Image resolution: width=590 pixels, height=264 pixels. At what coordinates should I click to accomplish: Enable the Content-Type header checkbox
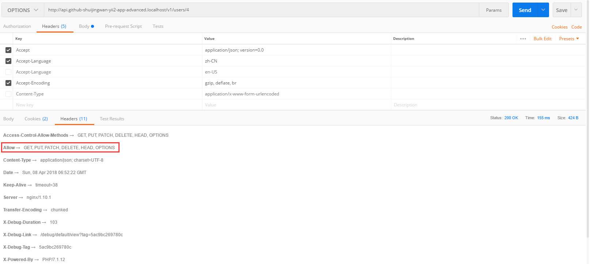[x=8, y=94]
